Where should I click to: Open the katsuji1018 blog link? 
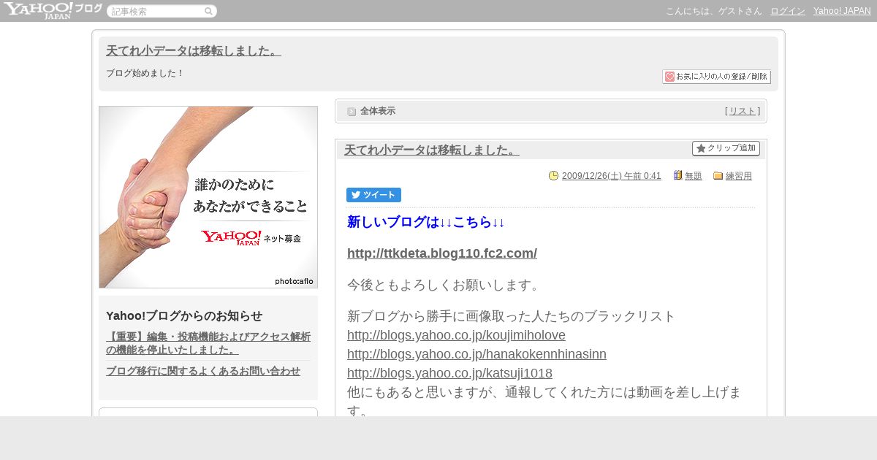point(449,373)
